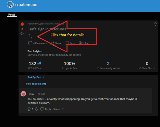Viewport: 160px width, 127px height.
Task: Click the blue Total Views chart icon
Action: pos(39,63)
